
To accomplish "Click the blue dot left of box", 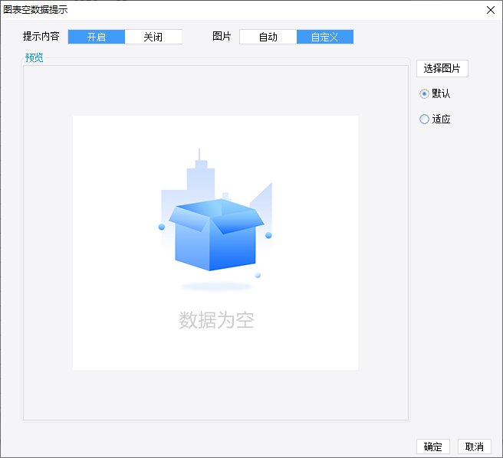I will coord(162,227).
